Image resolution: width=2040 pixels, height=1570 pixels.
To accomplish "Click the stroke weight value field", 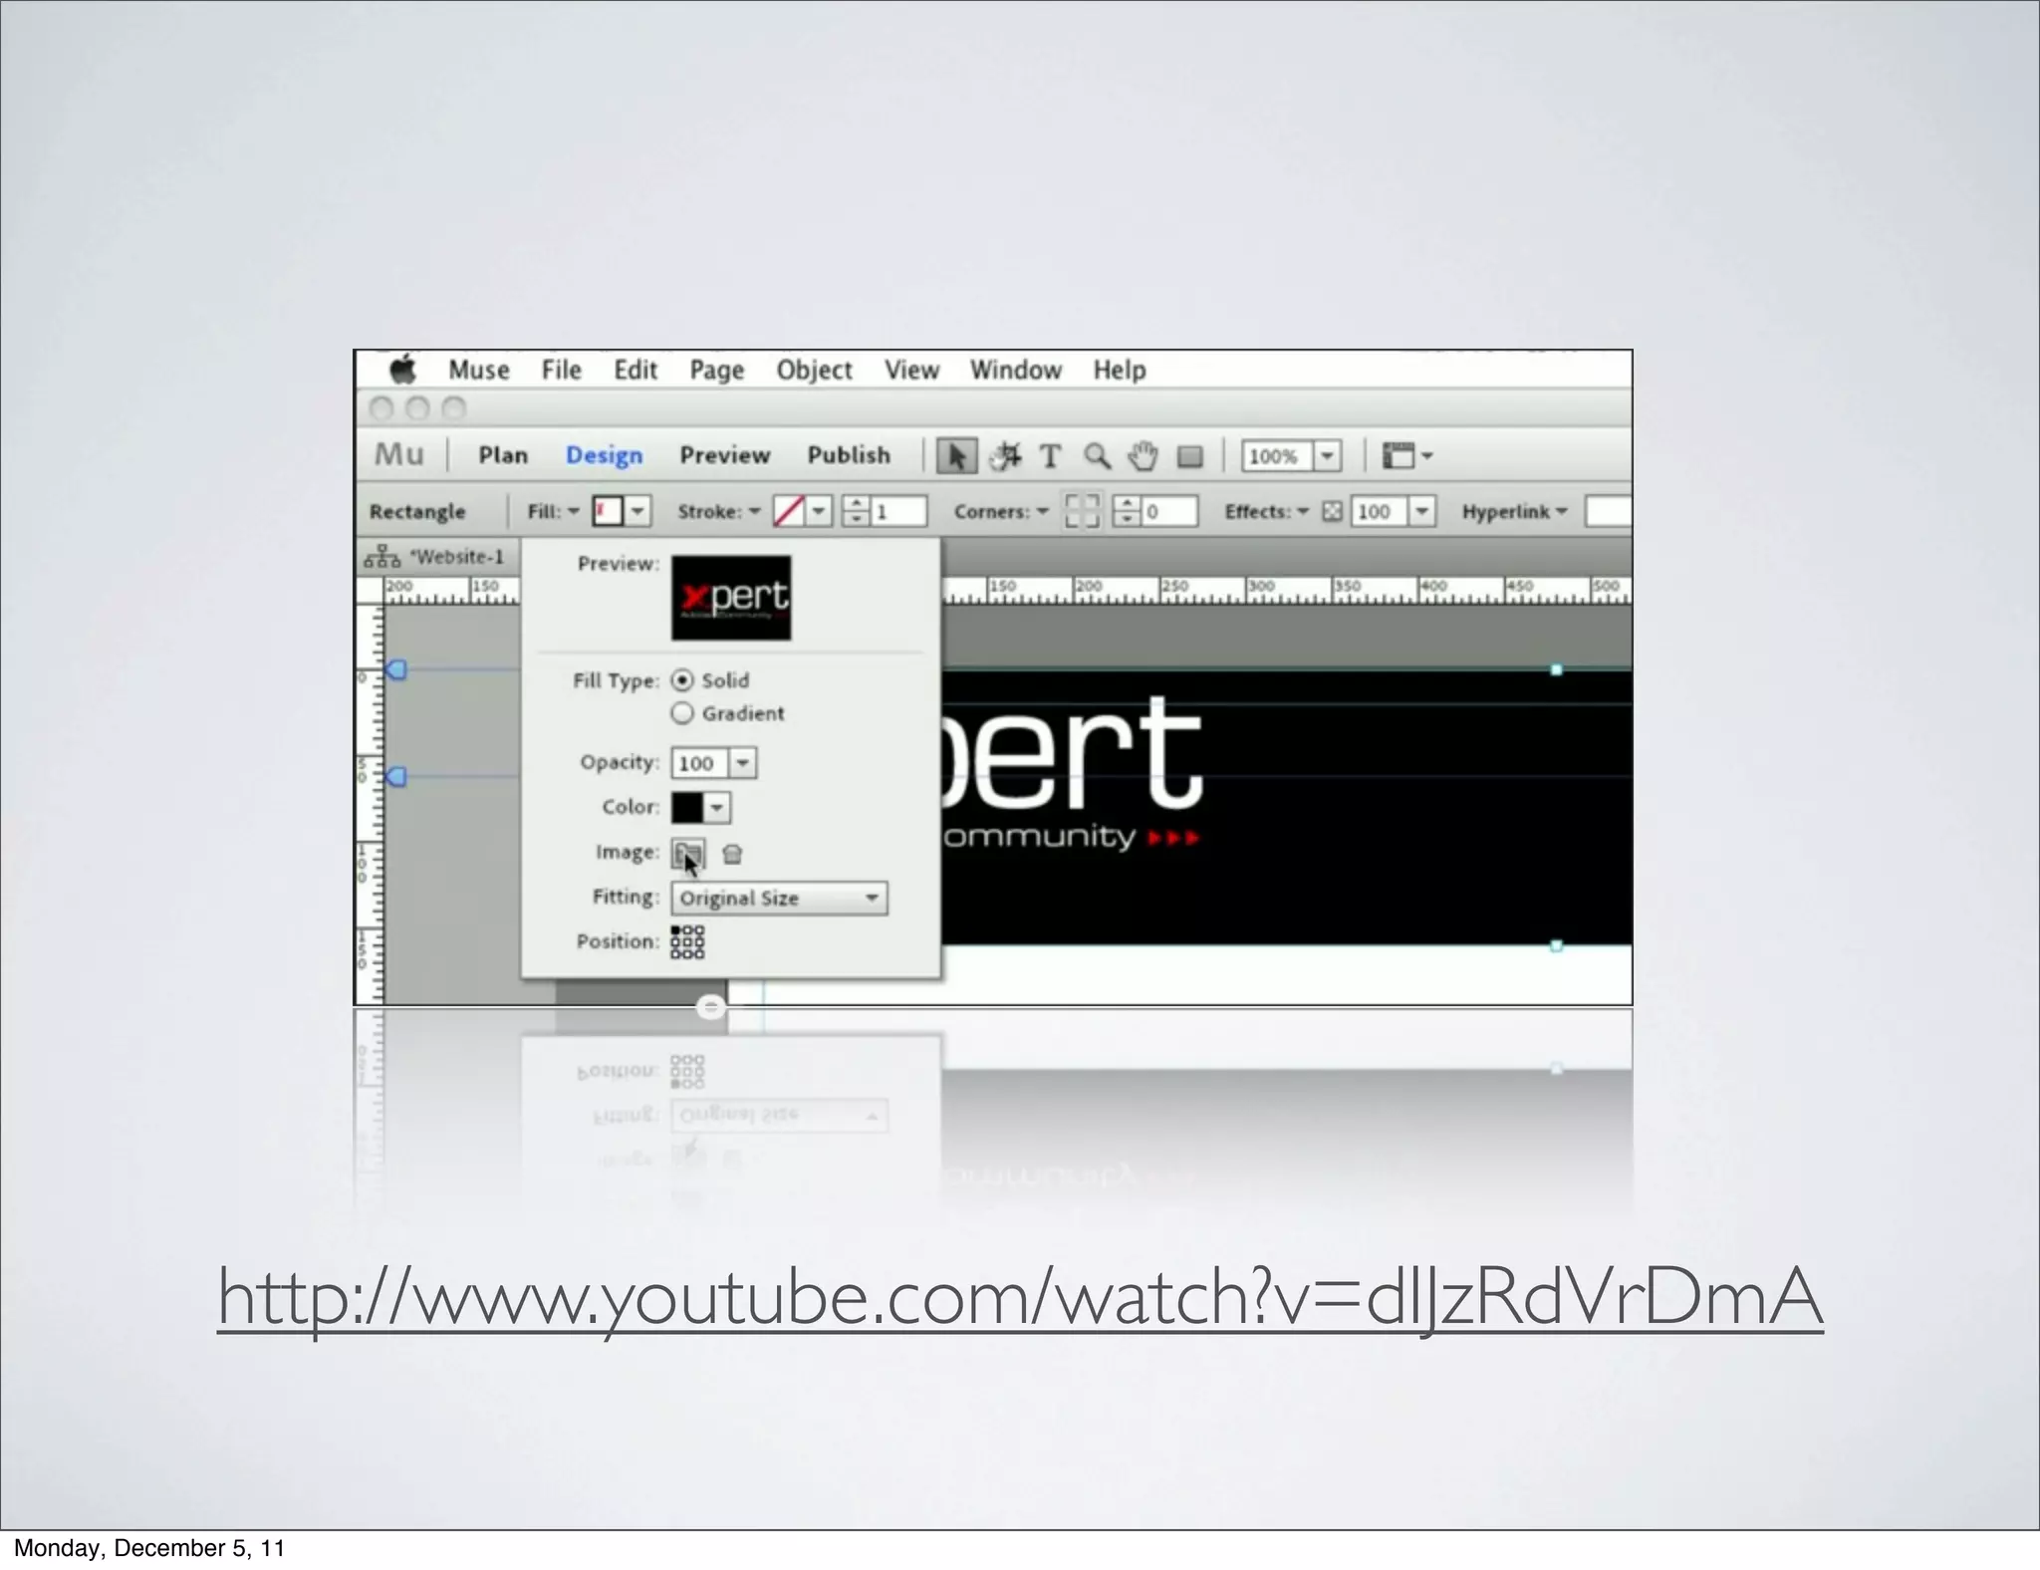I will point(899,511).
